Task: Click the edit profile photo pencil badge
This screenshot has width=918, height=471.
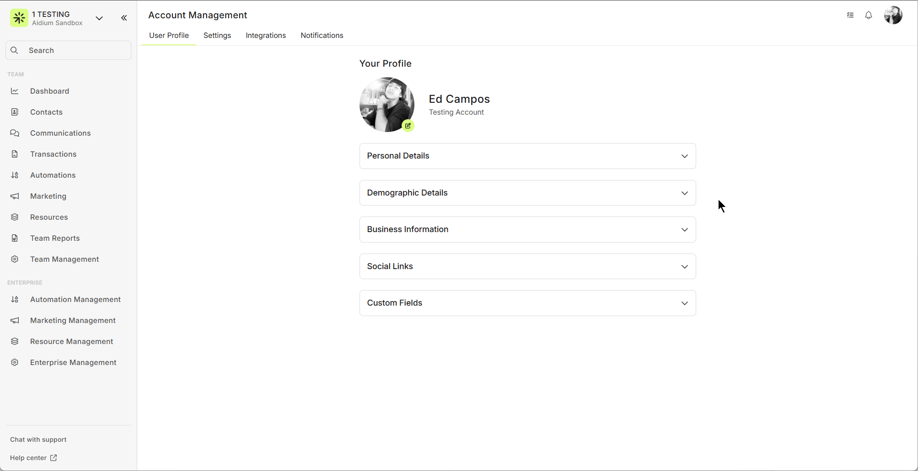Action: click(408, 126)
